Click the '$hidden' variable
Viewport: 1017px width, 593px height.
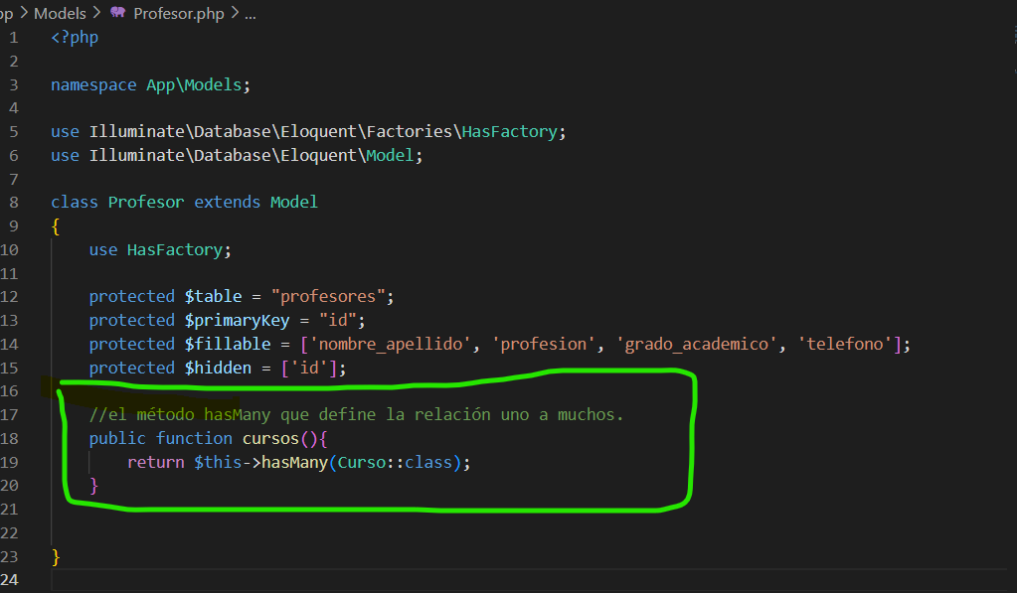pyautogui.click(x=218, y=368)
